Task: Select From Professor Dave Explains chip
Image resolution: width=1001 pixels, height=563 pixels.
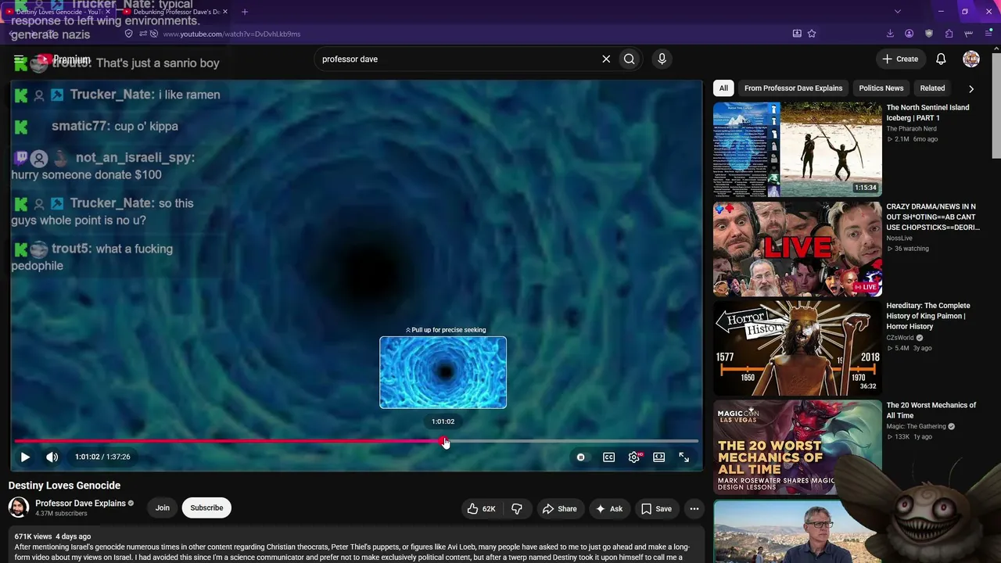Action: pyautogui.click(x=793, y=88)
